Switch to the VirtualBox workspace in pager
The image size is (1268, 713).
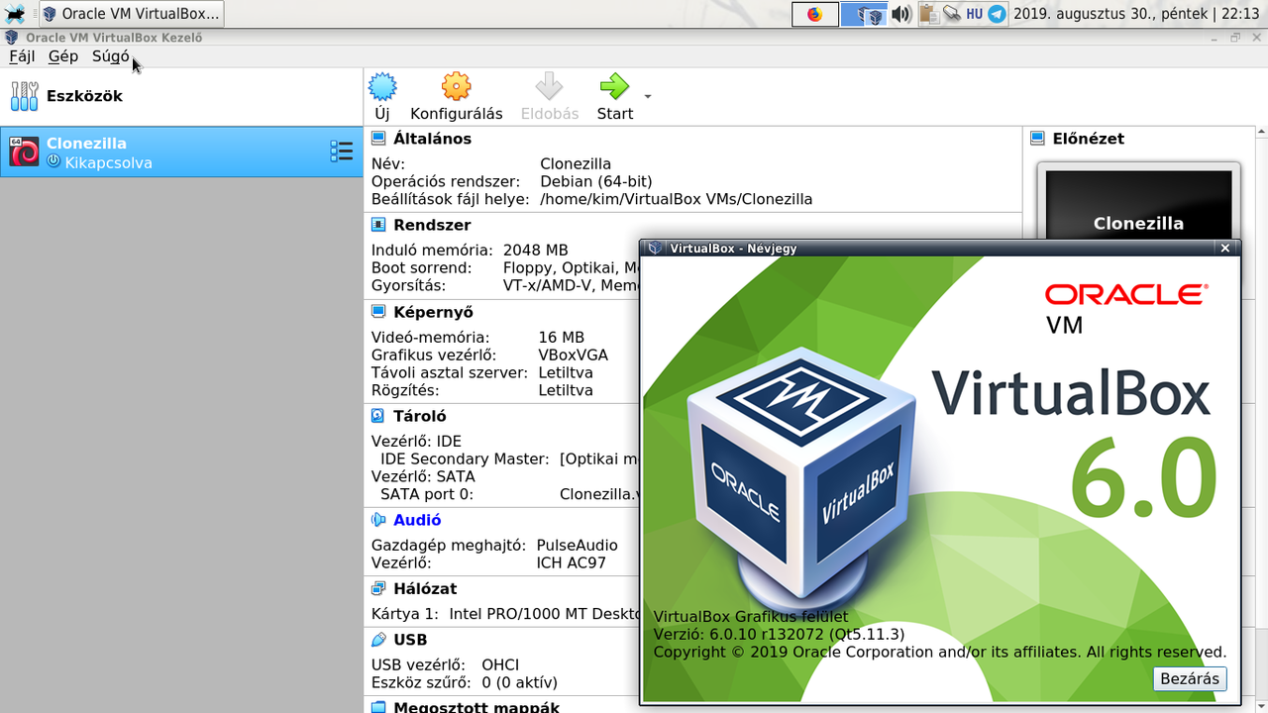864,14
